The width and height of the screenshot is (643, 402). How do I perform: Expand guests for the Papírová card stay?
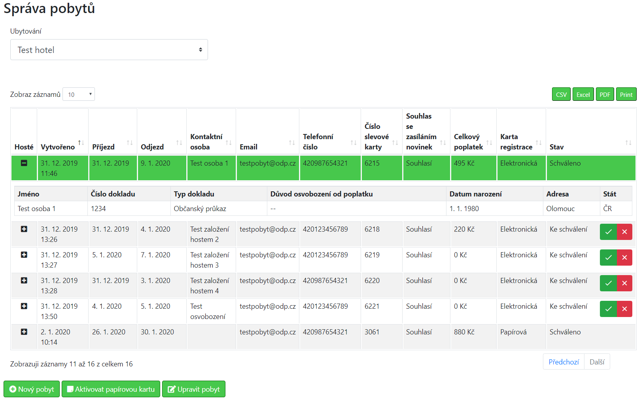[24, 332]
